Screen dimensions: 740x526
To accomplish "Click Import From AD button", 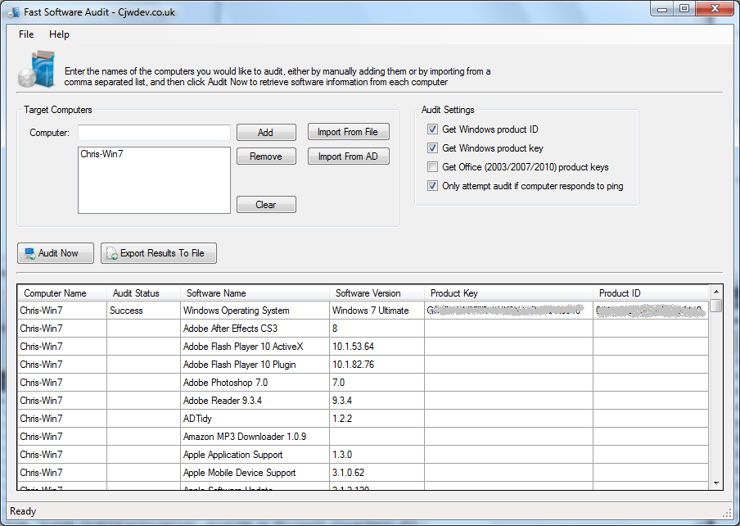I will pyautogui.click(x=348, y=156).
